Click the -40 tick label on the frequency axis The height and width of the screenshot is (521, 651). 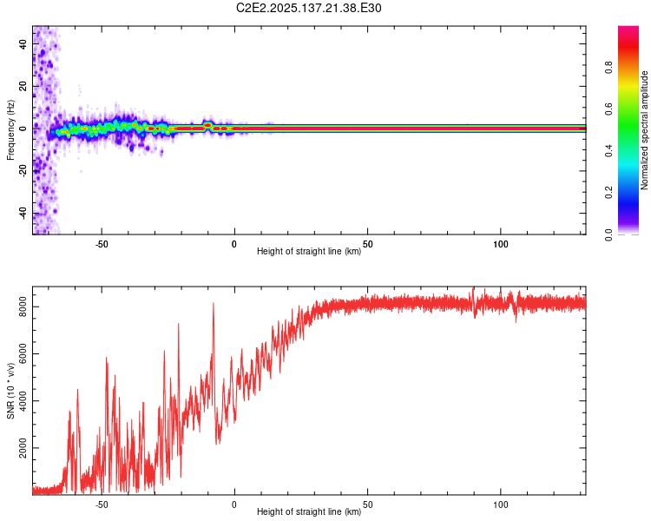[23, 213]
